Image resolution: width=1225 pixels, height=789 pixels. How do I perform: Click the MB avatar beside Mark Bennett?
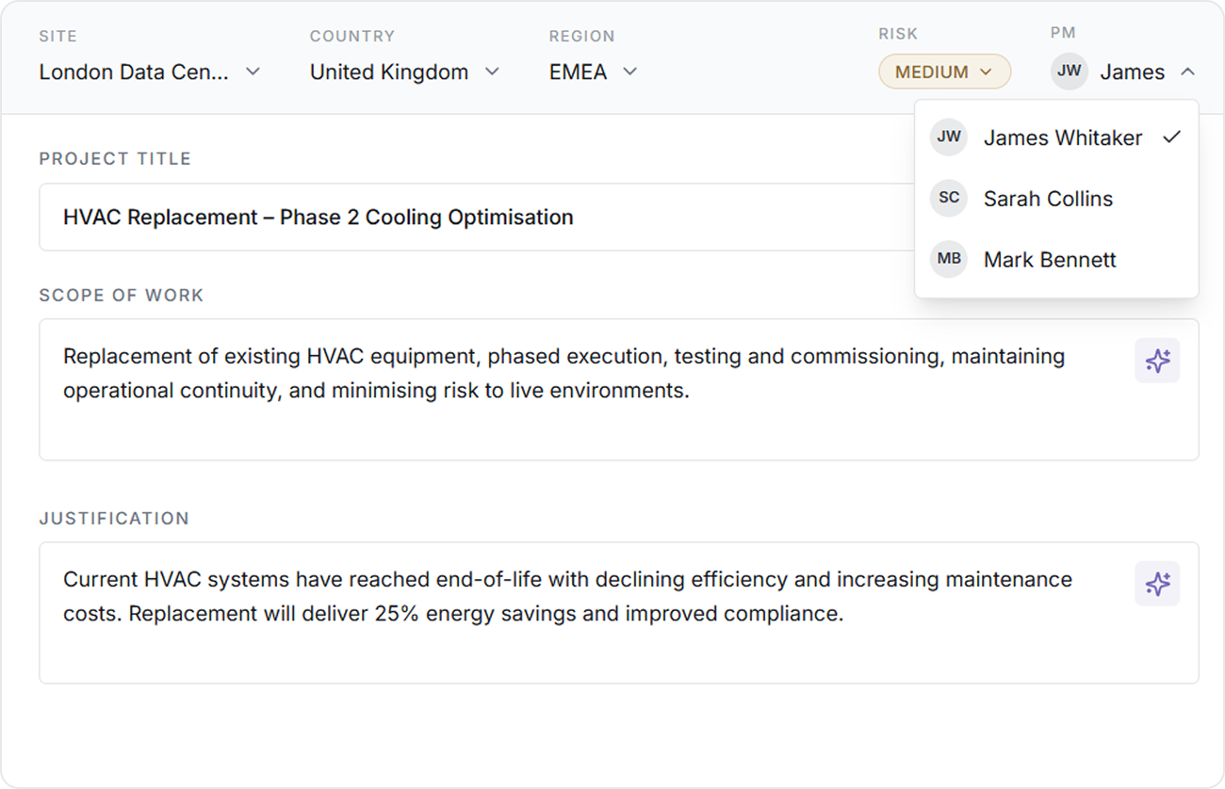click(x=948, y=260)
